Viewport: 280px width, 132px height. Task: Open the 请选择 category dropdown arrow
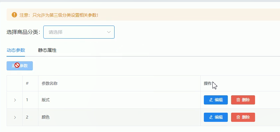[x=109, y=32]
